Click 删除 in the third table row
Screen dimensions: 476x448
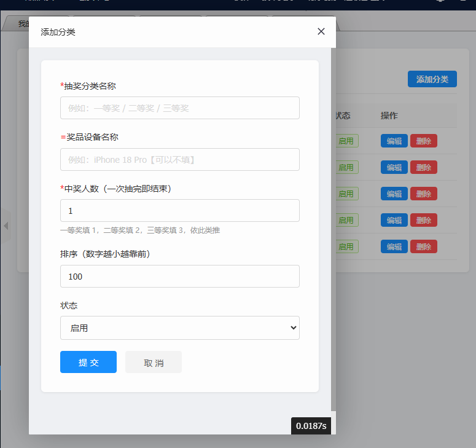tap(423, 194)
